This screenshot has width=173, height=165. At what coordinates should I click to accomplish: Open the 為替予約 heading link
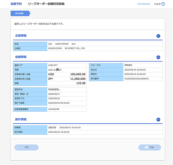point(16,4)
